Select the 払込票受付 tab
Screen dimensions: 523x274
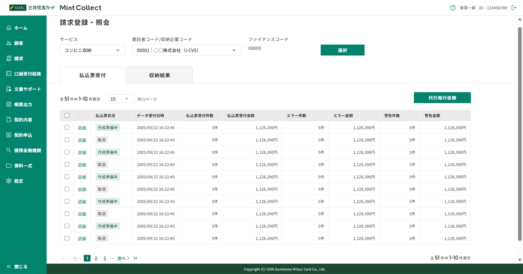click(92, 75)
